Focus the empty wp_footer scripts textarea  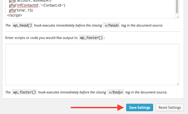[92, 65]
